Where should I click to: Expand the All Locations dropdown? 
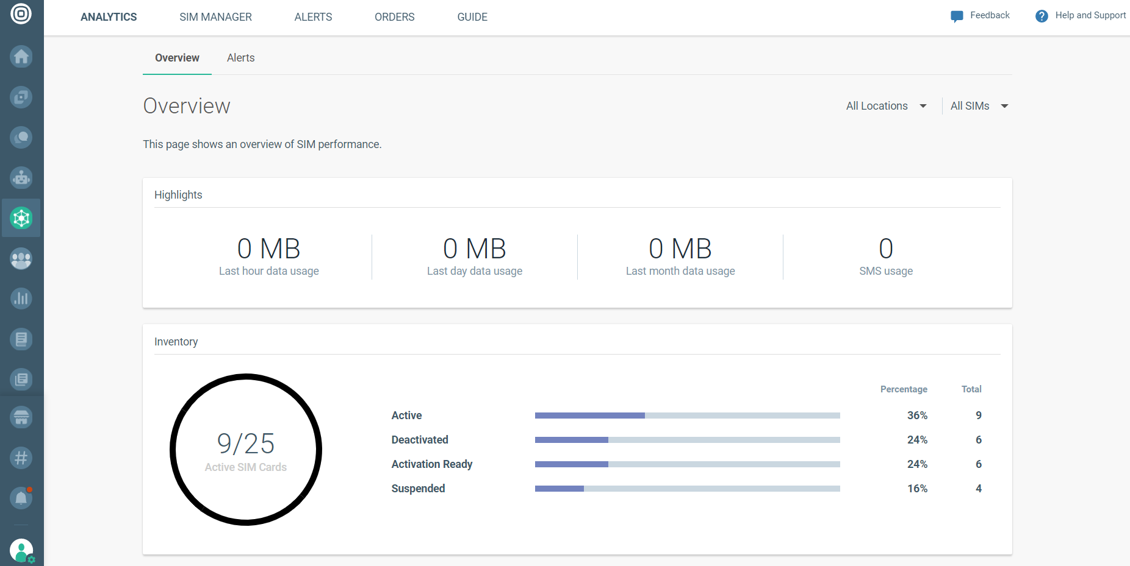tap(886, 106)
